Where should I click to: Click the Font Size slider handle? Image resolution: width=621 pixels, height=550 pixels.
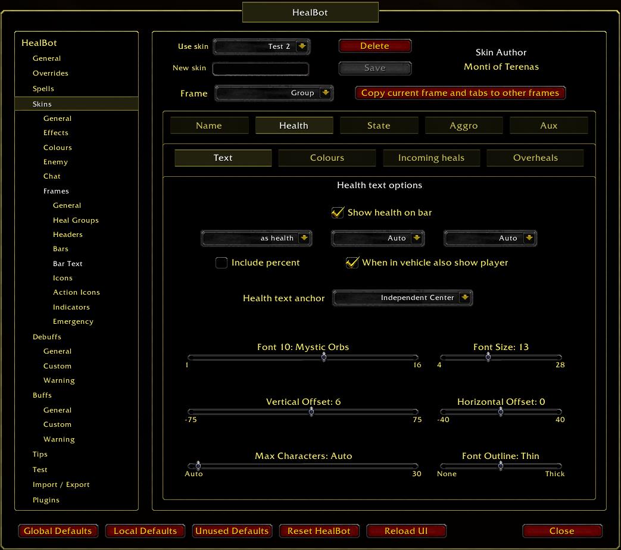click(488, 357)
